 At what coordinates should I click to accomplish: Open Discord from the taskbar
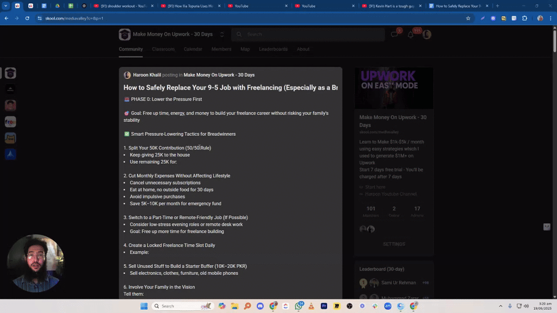[260, 306]
